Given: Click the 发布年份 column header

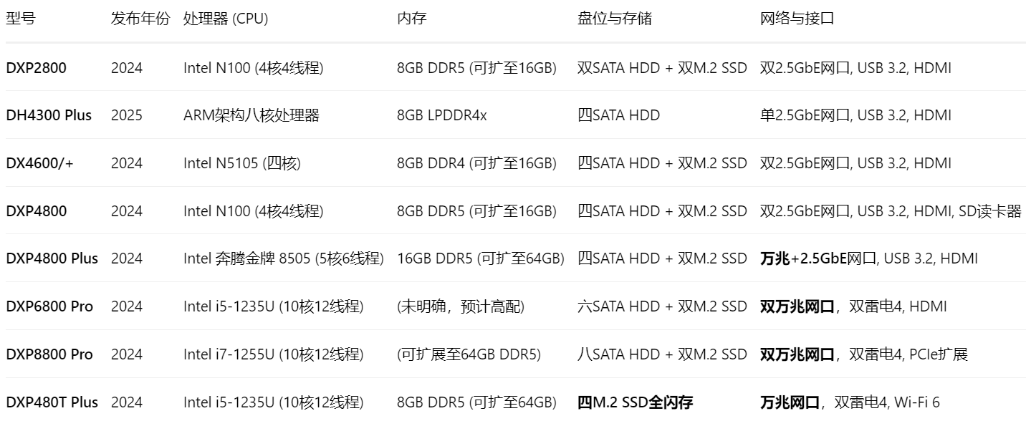Looking at the screenshot, I should 140,19.
